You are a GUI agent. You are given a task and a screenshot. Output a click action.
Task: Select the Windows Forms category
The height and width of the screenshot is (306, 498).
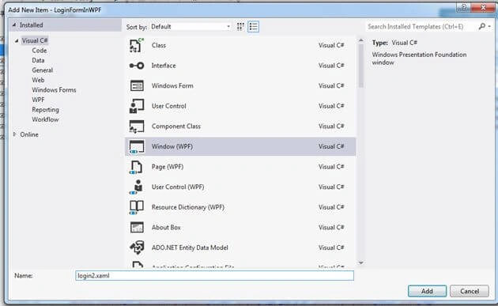[x=54, y=90]
